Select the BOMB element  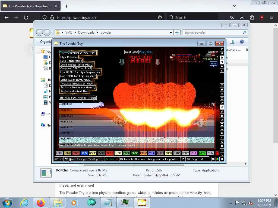click(x=93, y=153)
